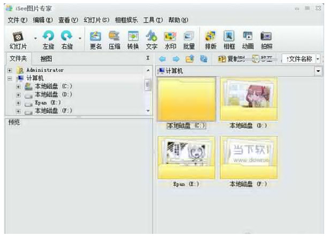Open the 帮助 menu
The width and height of the screenshot is (329, 243).
coord(178,20)
